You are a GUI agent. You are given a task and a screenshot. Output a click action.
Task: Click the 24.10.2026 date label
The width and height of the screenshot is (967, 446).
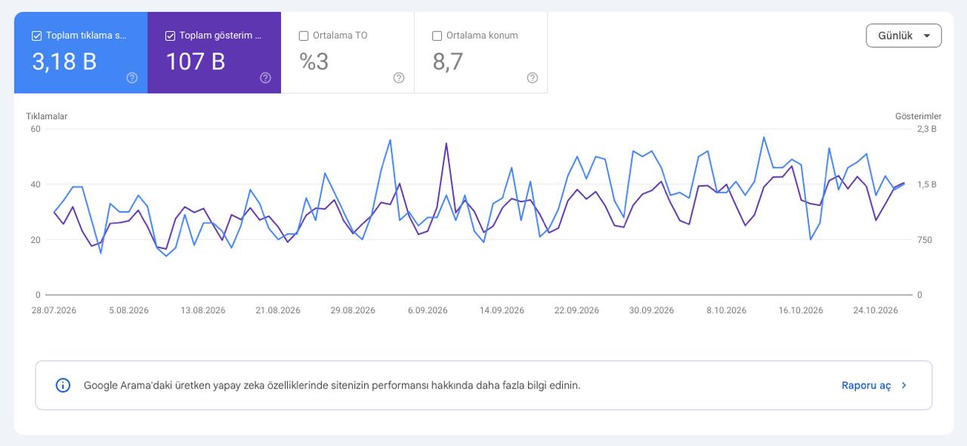[875, 310]
